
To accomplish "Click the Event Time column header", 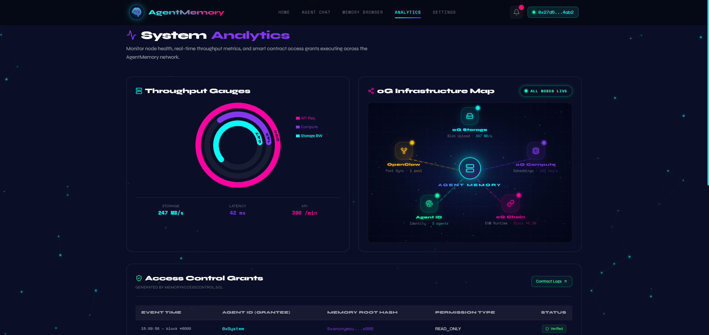I will [x=161, y=312].
